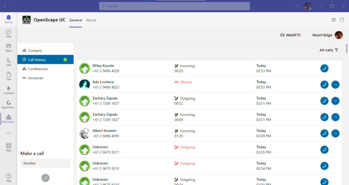Open Teams profile picture in title bar
This screenshot has width=349, height=185.
[307, 6]
